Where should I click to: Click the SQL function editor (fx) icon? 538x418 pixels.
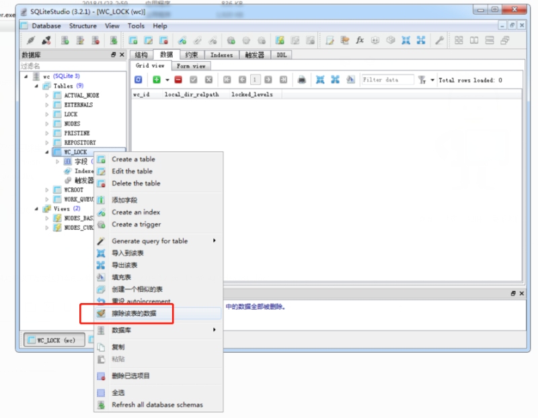(360, 40)
